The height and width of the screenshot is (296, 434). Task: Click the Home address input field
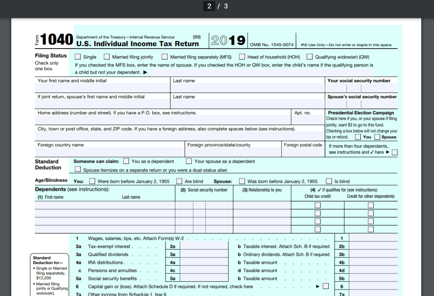(x=162, y=120)
